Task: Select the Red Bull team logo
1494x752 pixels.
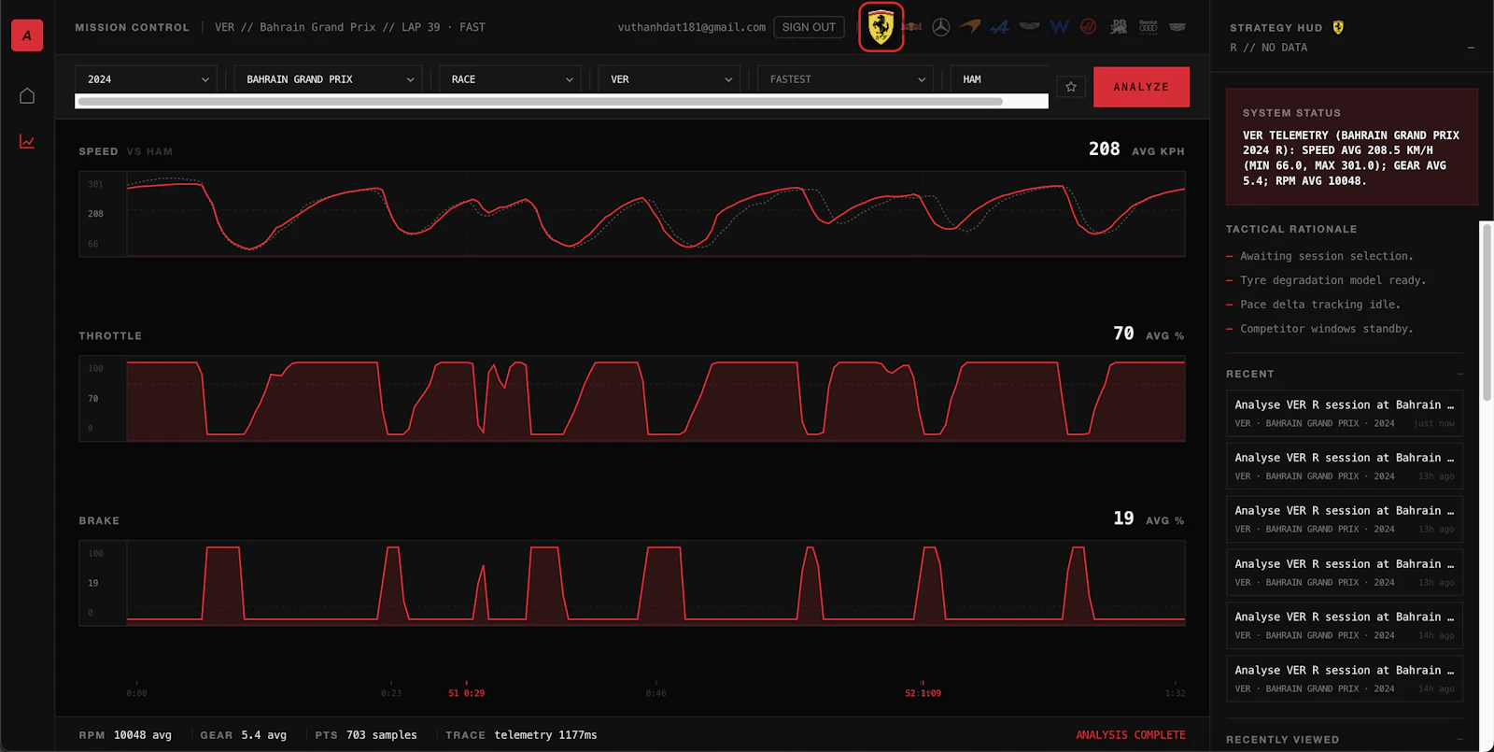Action: (912, 27)
